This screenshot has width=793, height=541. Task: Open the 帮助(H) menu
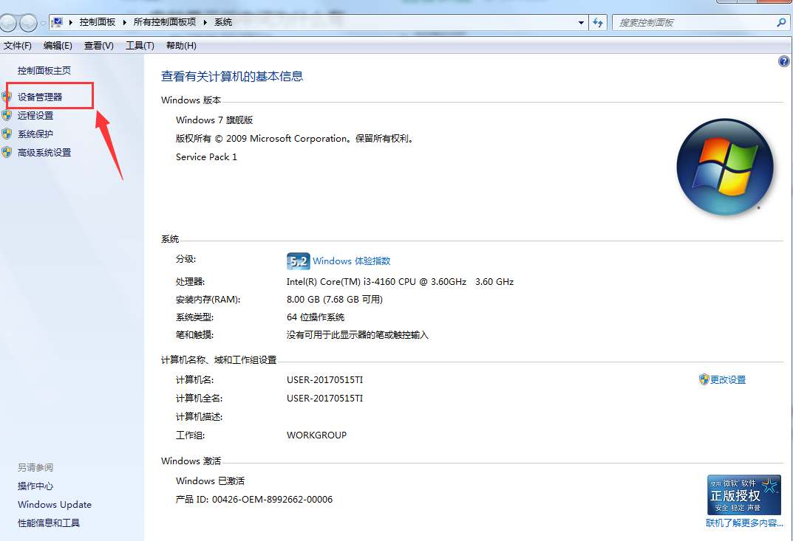181,46
